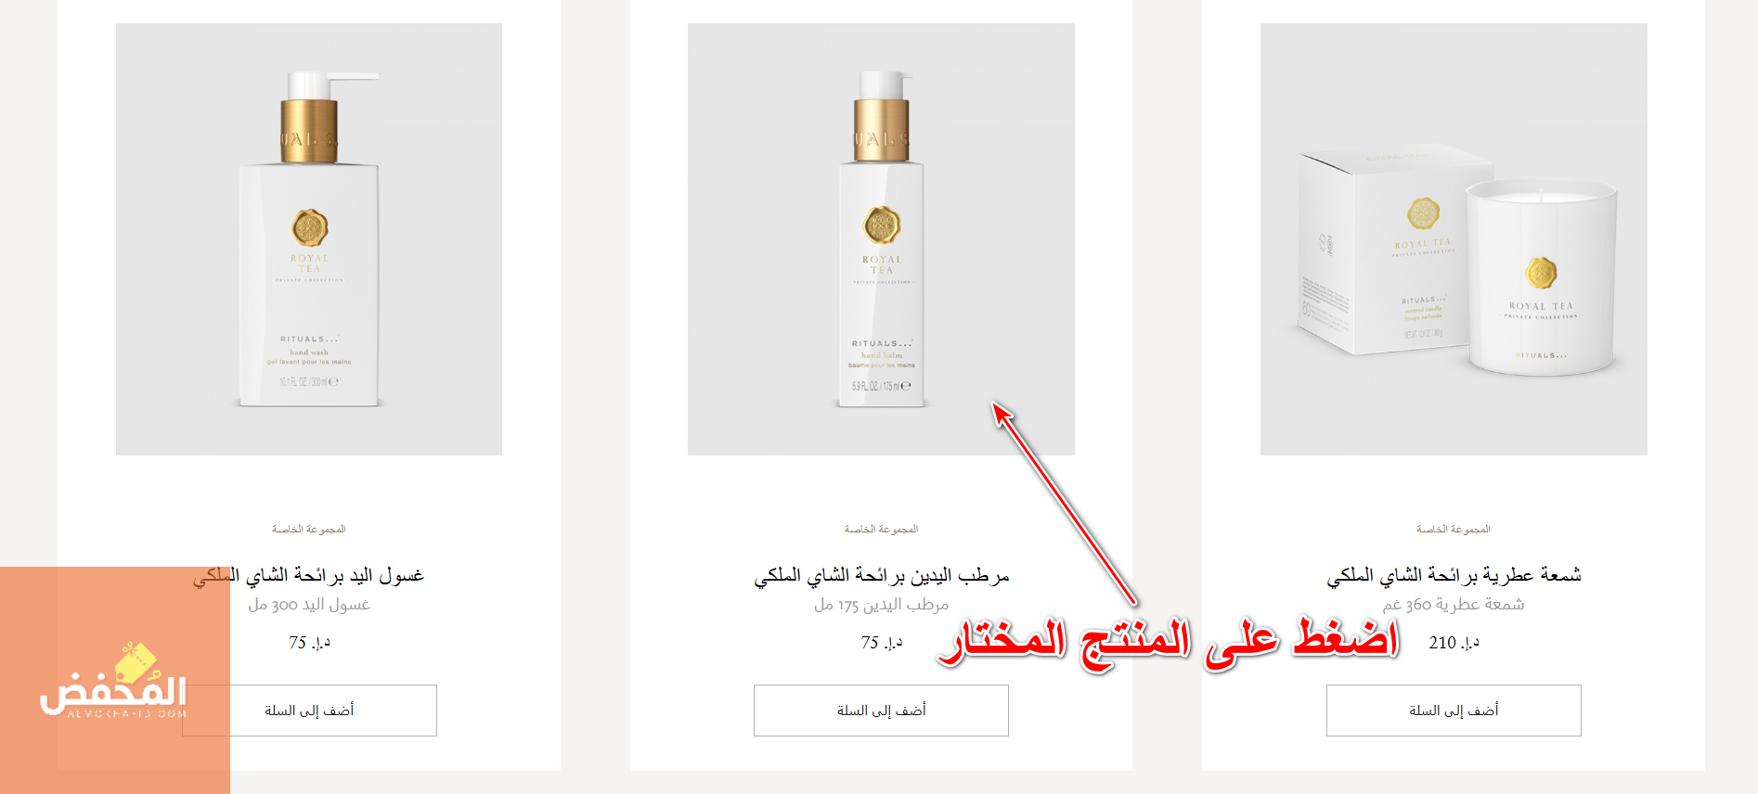Add the hand wash to the basket
The height and width of the screenshot is (794, 1758).
[x=309, y=711]
